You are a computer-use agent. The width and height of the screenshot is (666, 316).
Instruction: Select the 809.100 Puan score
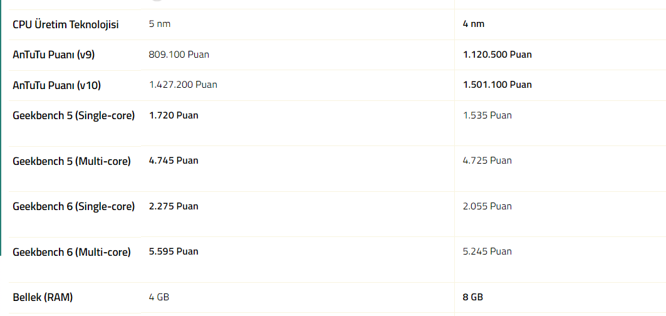pos(179,55)
